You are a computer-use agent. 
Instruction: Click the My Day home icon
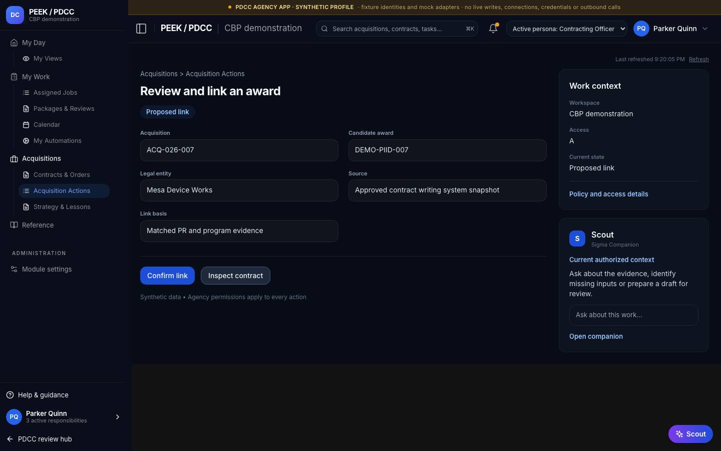coord(14,43)
